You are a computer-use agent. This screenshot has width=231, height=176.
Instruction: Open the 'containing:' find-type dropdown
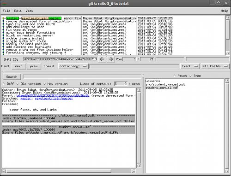coord(73,66)
